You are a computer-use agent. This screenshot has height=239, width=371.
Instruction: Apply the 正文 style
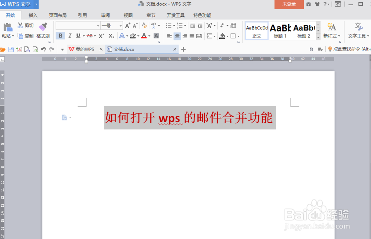pos(257,31)
